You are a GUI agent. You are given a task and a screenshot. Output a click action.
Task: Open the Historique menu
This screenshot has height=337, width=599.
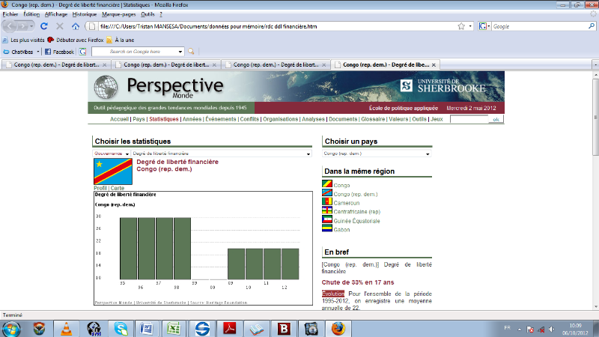pyautogui.click(x=85, y=14)
